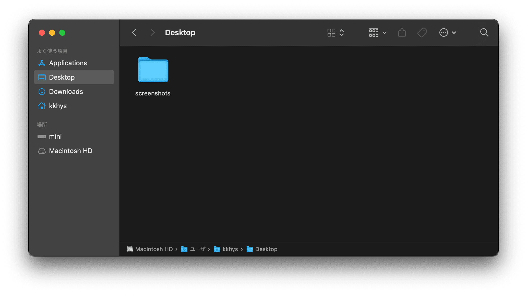
Task: Click the back navigation arrow
Action: 134,32
